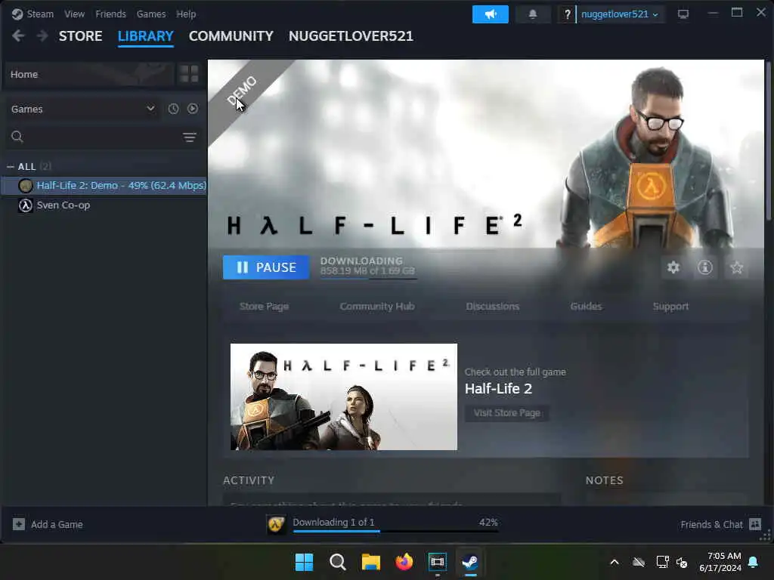The height and width of the screenshot is (580, 774).
Task: Click the question mark help icon
Action: coord(567,14)
